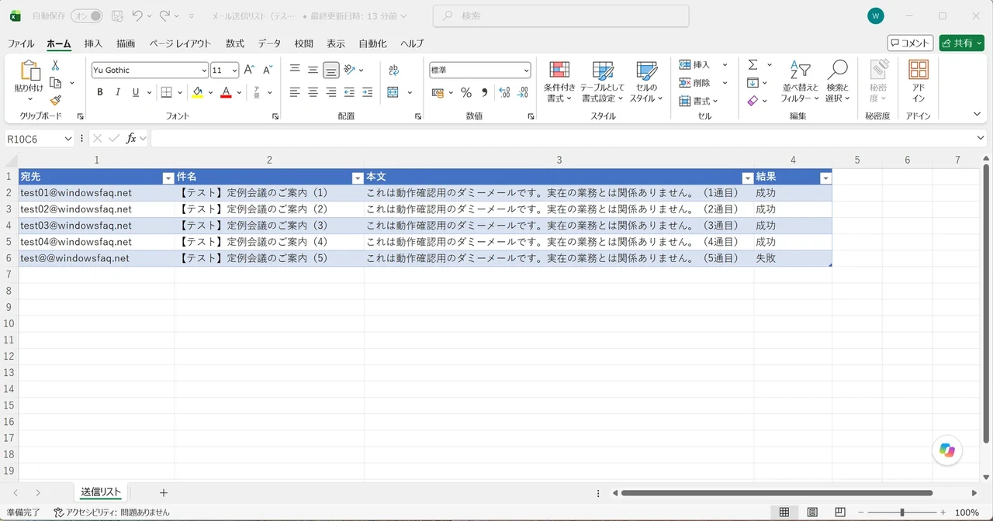The height and width of the screenshot is (521, 993).
Task: Click the search box 検索
Action: click(x=561, y=16)
